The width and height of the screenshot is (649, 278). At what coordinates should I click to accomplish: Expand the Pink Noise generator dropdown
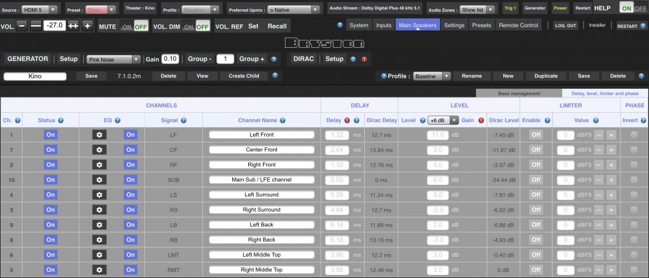(113, 59)
